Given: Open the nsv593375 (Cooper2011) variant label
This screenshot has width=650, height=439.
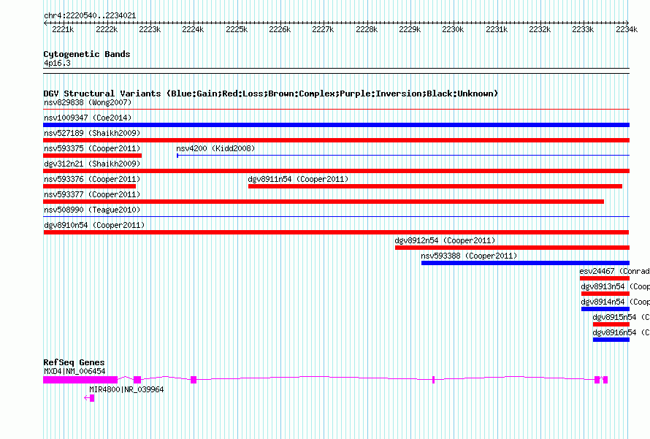Looking at the screenshot, I should [x=91, y=148].
